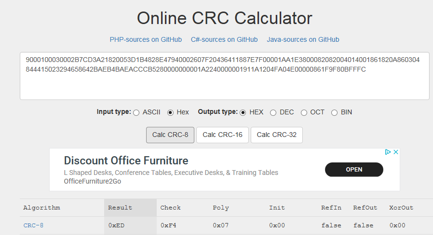Choose OCT output type
This screenshot has width=433, height=235.
tap(304, 112)
